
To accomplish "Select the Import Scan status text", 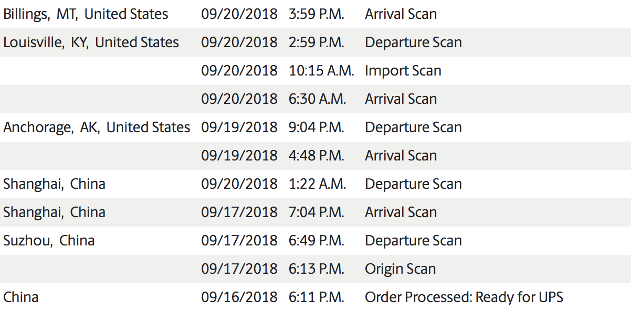I will pos(403,71).
